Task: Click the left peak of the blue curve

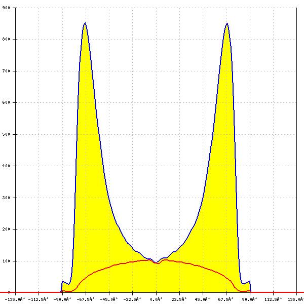Action: pyautogui.click(x=85, y=23)
